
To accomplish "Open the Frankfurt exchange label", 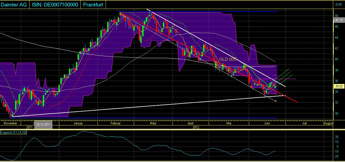I will 93,5.
